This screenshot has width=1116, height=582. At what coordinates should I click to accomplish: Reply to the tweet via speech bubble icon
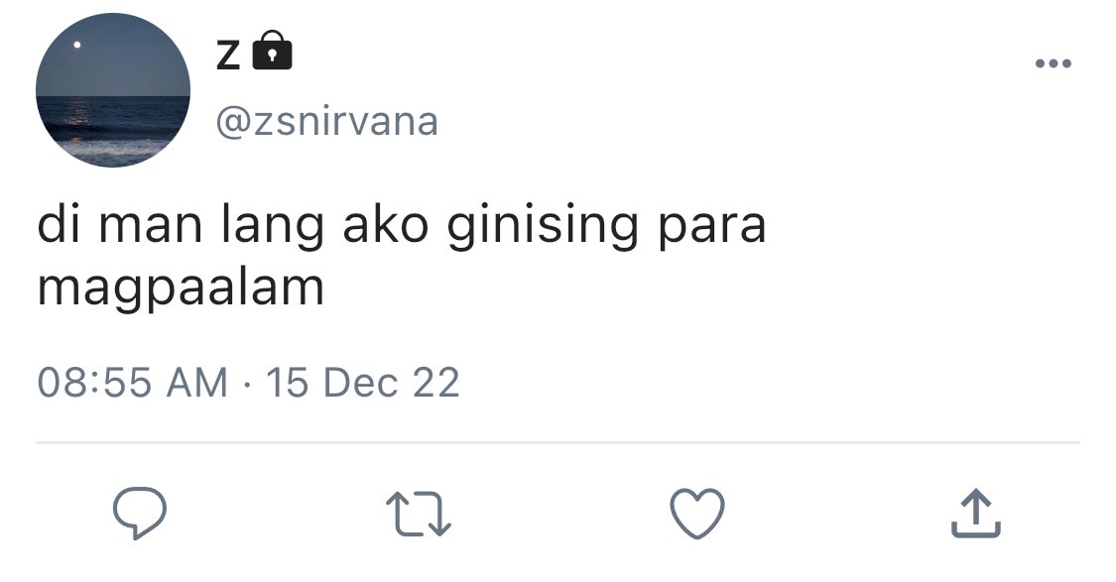140,513
